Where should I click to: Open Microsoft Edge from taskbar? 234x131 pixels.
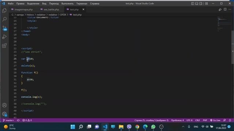tap(145, 127)
